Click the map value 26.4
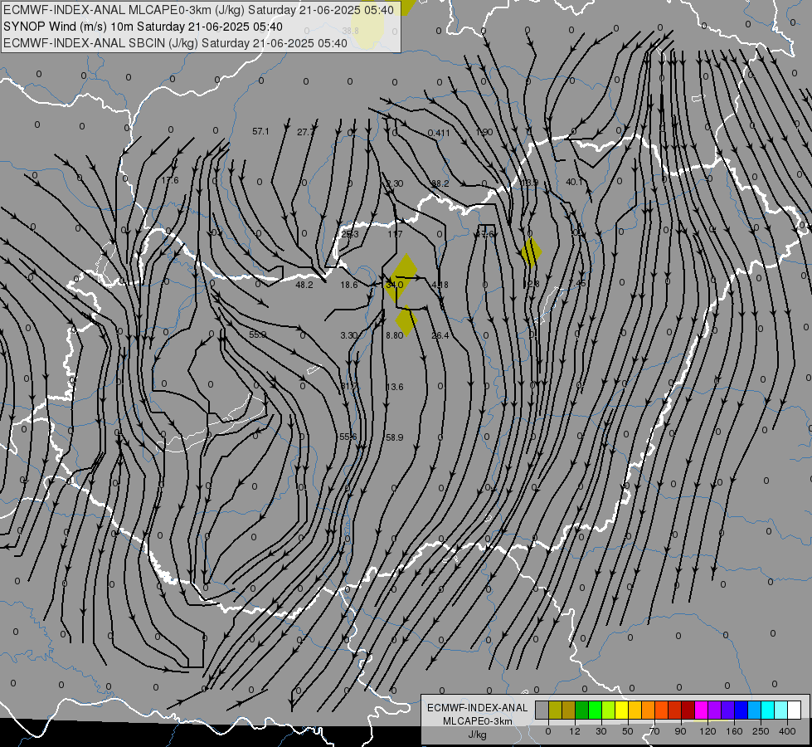 click(440, 335)
